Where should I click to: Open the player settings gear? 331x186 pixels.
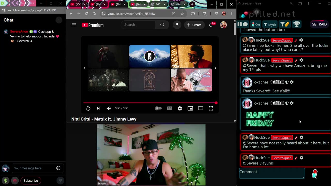pyautogui.click(x=180, y=108)
